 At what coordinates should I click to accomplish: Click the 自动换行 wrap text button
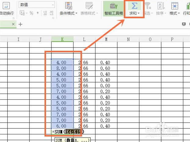(x=6, y=9)
